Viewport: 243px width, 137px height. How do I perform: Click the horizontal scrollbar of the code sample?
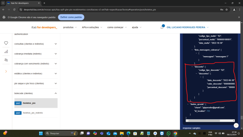[x=204, y=120]
